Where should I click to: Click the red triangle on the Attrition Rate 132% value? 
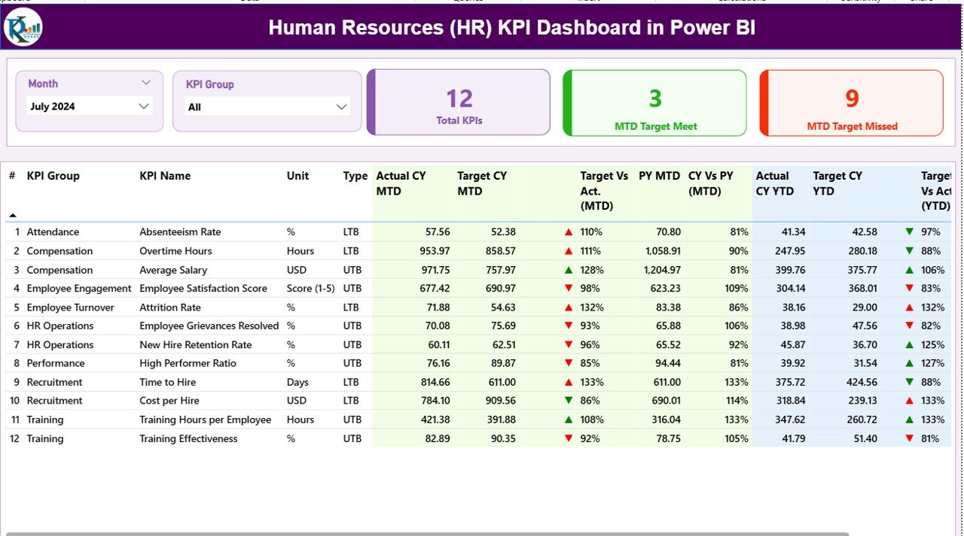[x=567, y=307]
